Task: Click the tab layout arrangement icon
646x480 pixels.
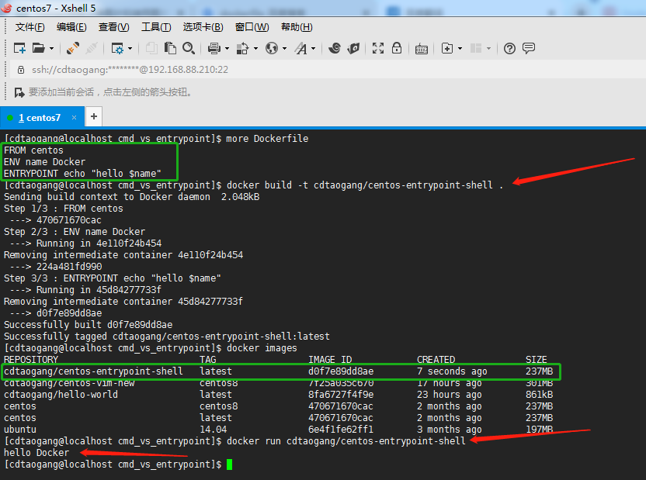Action: click(x=476, y=48)
